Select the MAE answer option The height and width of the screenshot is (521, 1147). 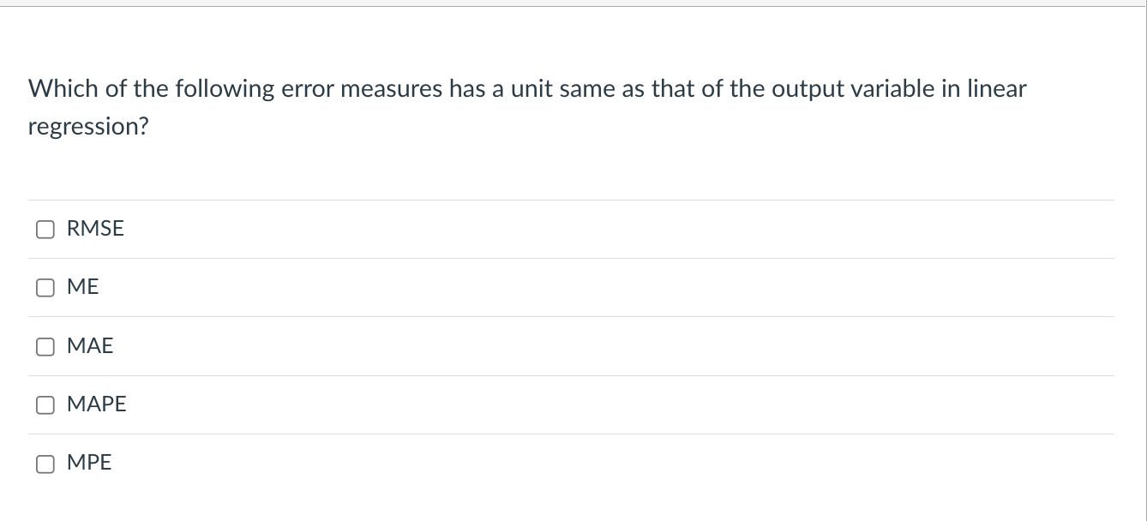(45, 346)
